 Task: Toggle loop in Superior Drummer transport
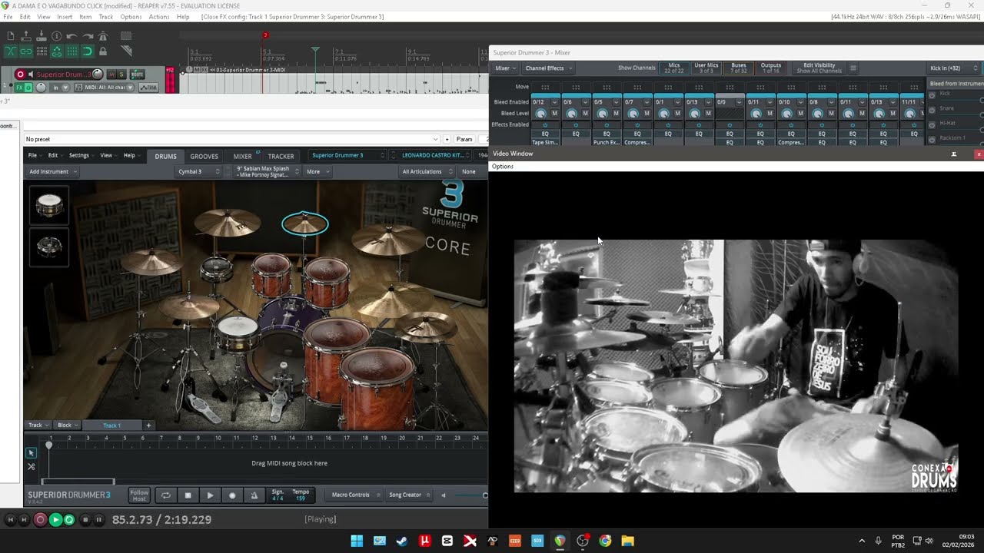(165, 495)
